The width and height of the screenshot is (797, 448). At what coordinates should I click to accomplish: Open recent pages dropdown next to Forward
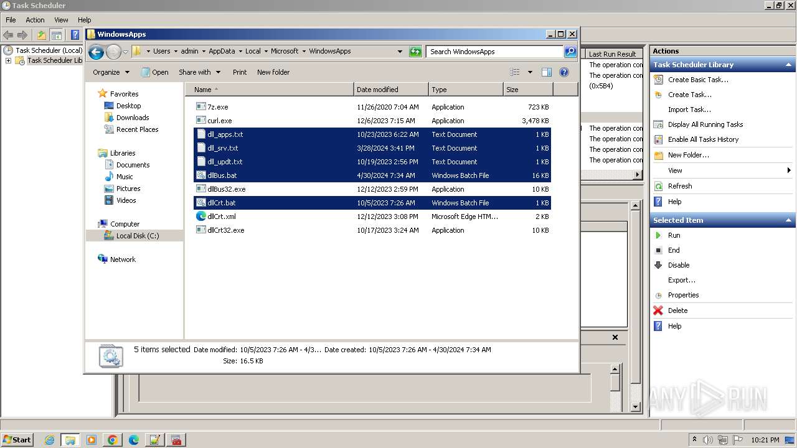[125, 52]
